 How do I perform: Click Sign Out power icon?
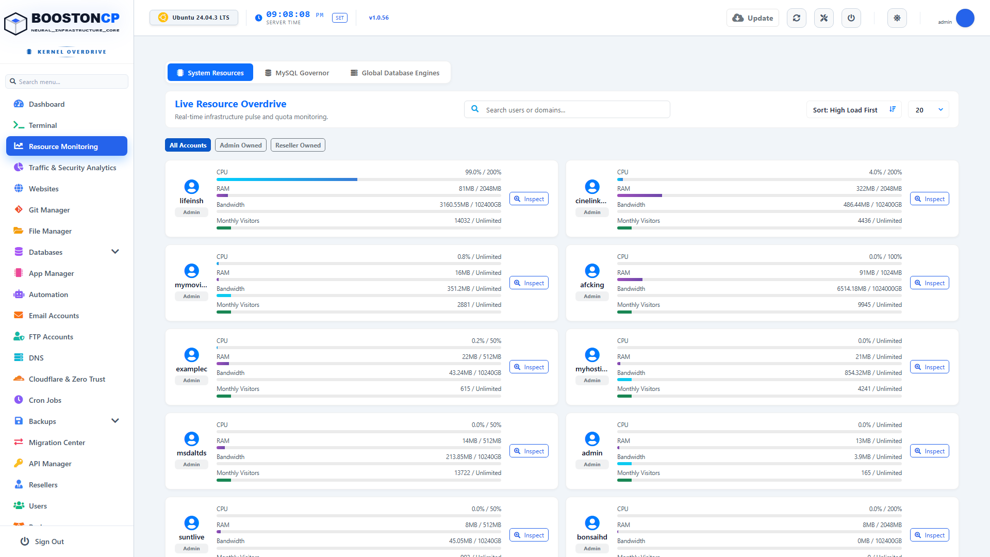[x=25, y=542]
